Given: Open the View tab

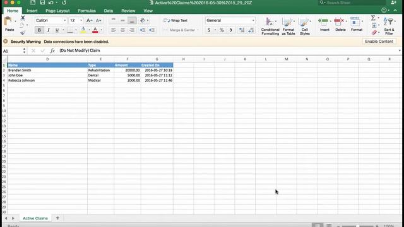Looking at the screenshot, I should pyautogui.click(x=148, y=11).
